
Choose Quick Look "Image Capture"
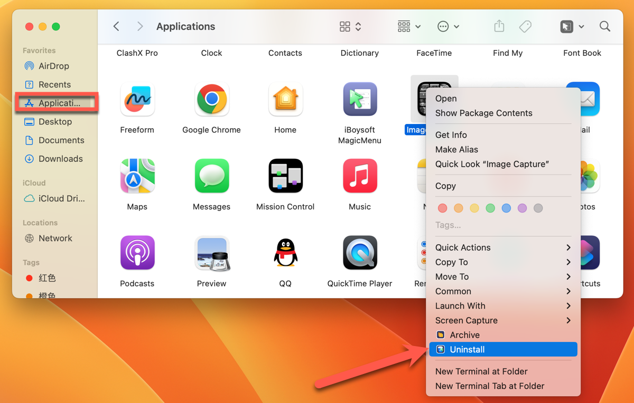click(503, 164)
